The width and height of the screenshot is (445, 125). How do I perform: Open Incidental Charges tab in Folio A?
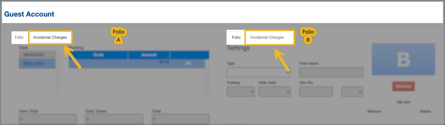(x=50, y=38)
